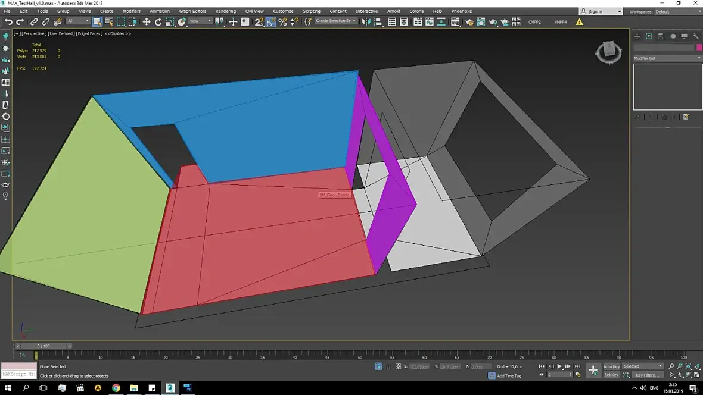The image size is (703, 395).
Task: Open Select by Name list
Action: (x=109, y=22)
